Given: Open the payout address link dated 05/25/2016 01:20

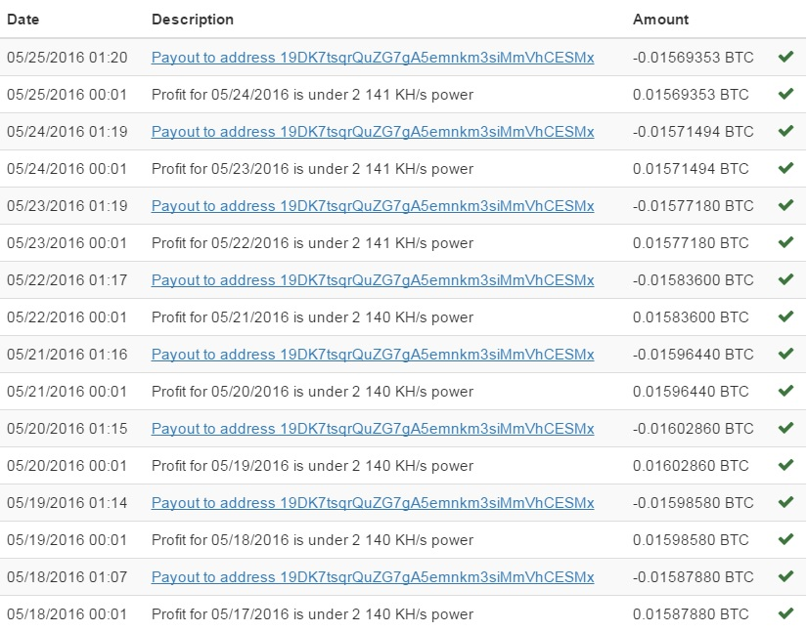Looking at the screenshot, I should [x=373, y=58].
